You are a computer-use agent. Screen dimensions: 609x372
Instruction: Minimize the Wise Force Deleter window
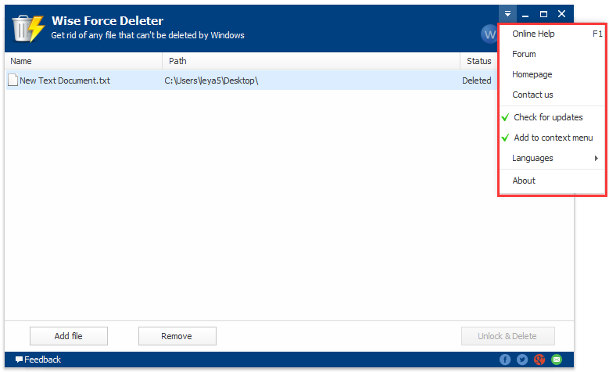coord(525,14)
